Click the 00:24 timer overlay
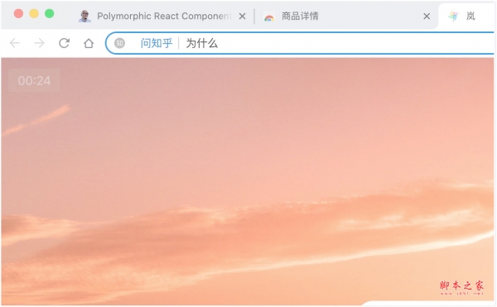The height and width of the screenshot is (307, 497). tap(34, 81)
